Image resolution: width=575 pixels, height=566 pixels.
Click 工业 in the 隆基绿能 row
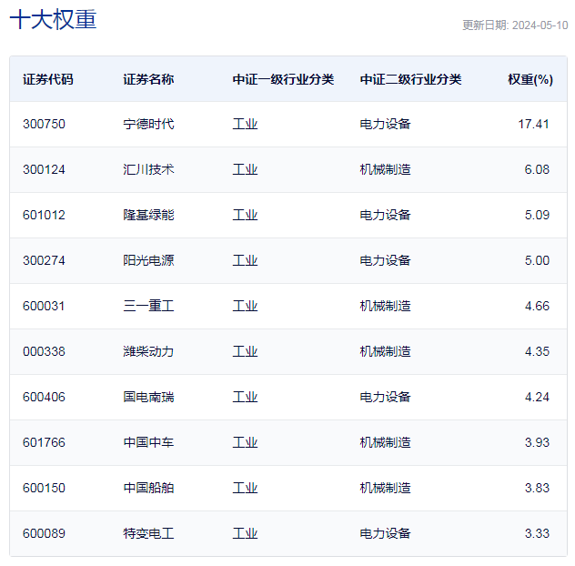(245, 215)
